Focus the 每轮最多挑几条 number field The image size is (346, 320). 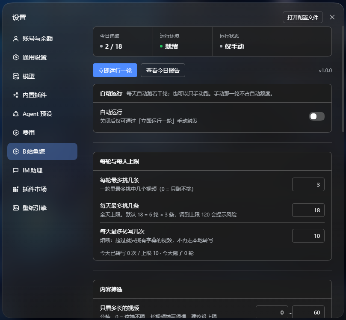(308, 184)
